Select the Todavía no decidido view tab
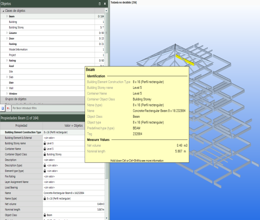Screen dimensions: 260x220 click(122, 3)
